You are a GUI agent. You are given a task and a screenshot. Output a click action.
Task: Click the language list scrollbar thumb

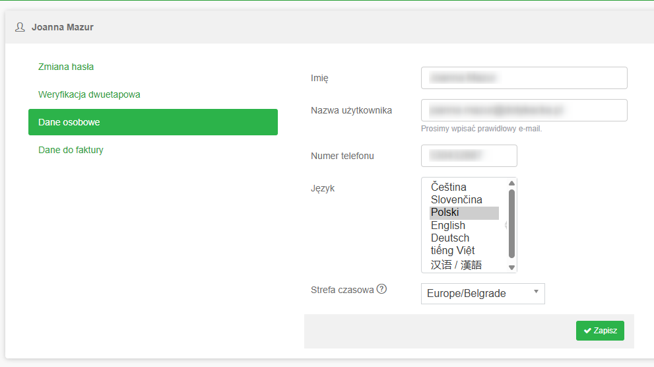click(x=511, y=223)
